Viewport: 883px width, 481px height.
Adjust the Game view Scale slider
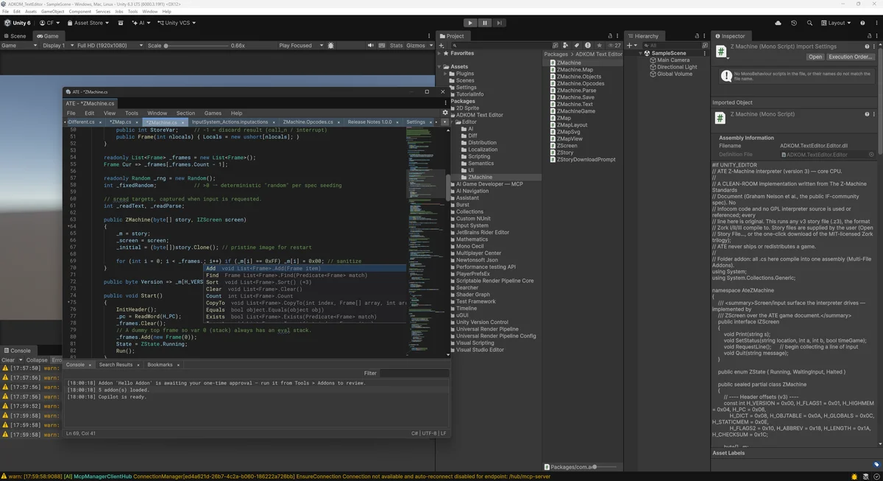pos(195,46)
